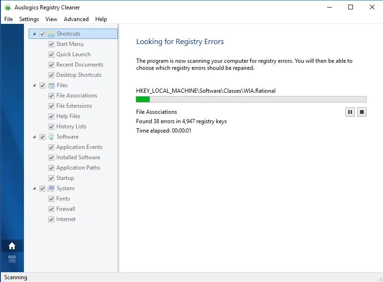Select Internet in the tree

pyautogui.click(x=66, y=219)
